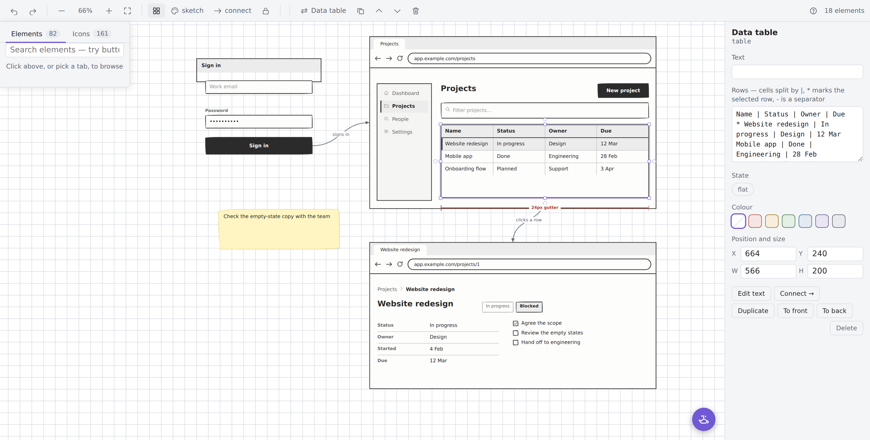Zoom in with the plus icon
The height and width of the screenshot is (440, 870).
coord(109,11)
